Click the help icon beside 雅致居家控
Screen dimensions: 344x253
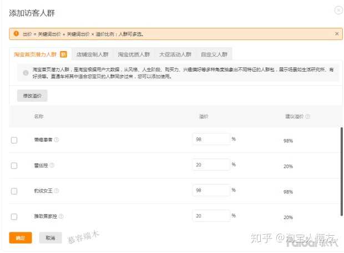click(x=61, y=217)
